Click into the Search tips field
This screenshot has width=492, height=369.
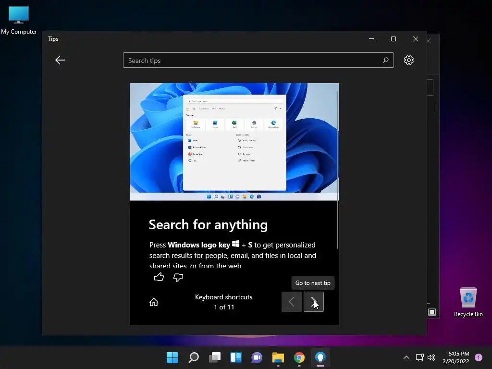point(258,60)
